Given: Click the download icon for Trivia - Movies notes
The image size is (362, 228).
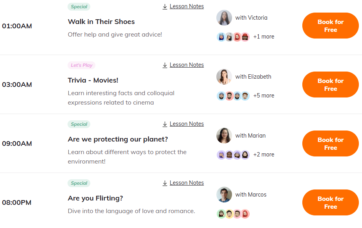Looking at the screenshot, I should tap(164, 65).
